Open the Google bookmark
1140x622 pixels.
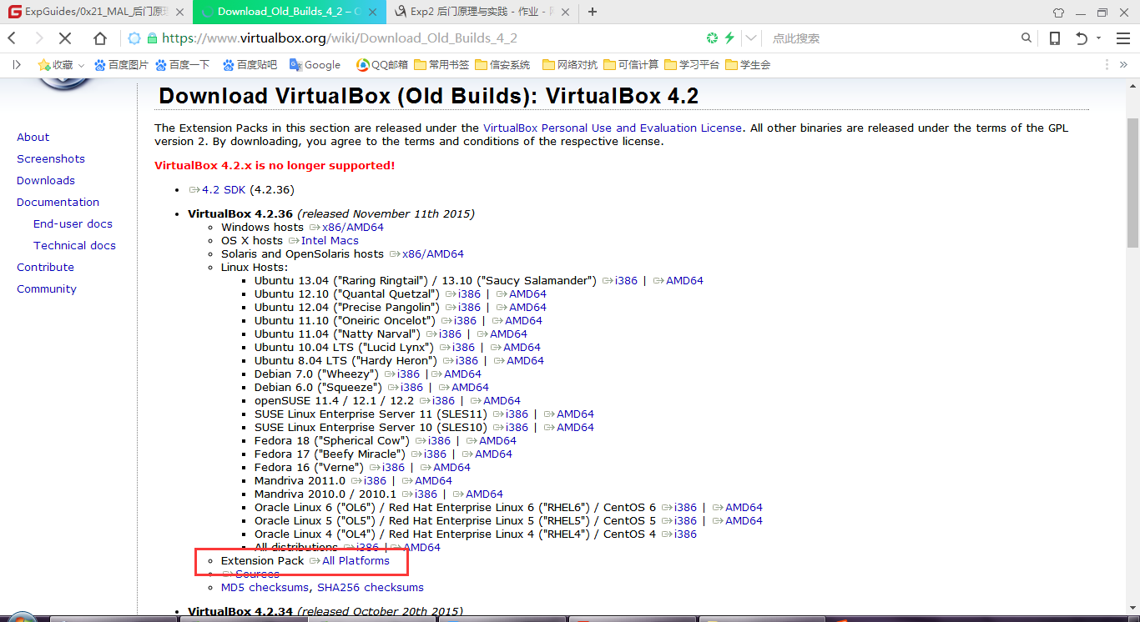click(315, 64)
